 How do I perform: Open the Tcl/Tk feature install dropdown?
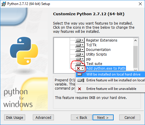[80, 45]
